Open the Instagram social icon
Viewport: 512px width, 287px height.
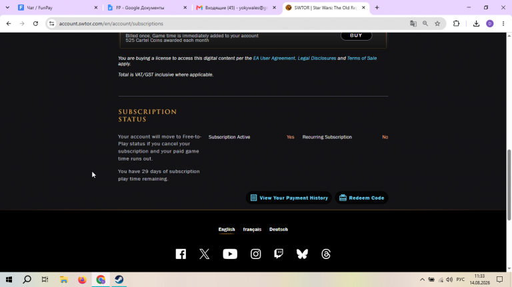click(x=256, y=254)
